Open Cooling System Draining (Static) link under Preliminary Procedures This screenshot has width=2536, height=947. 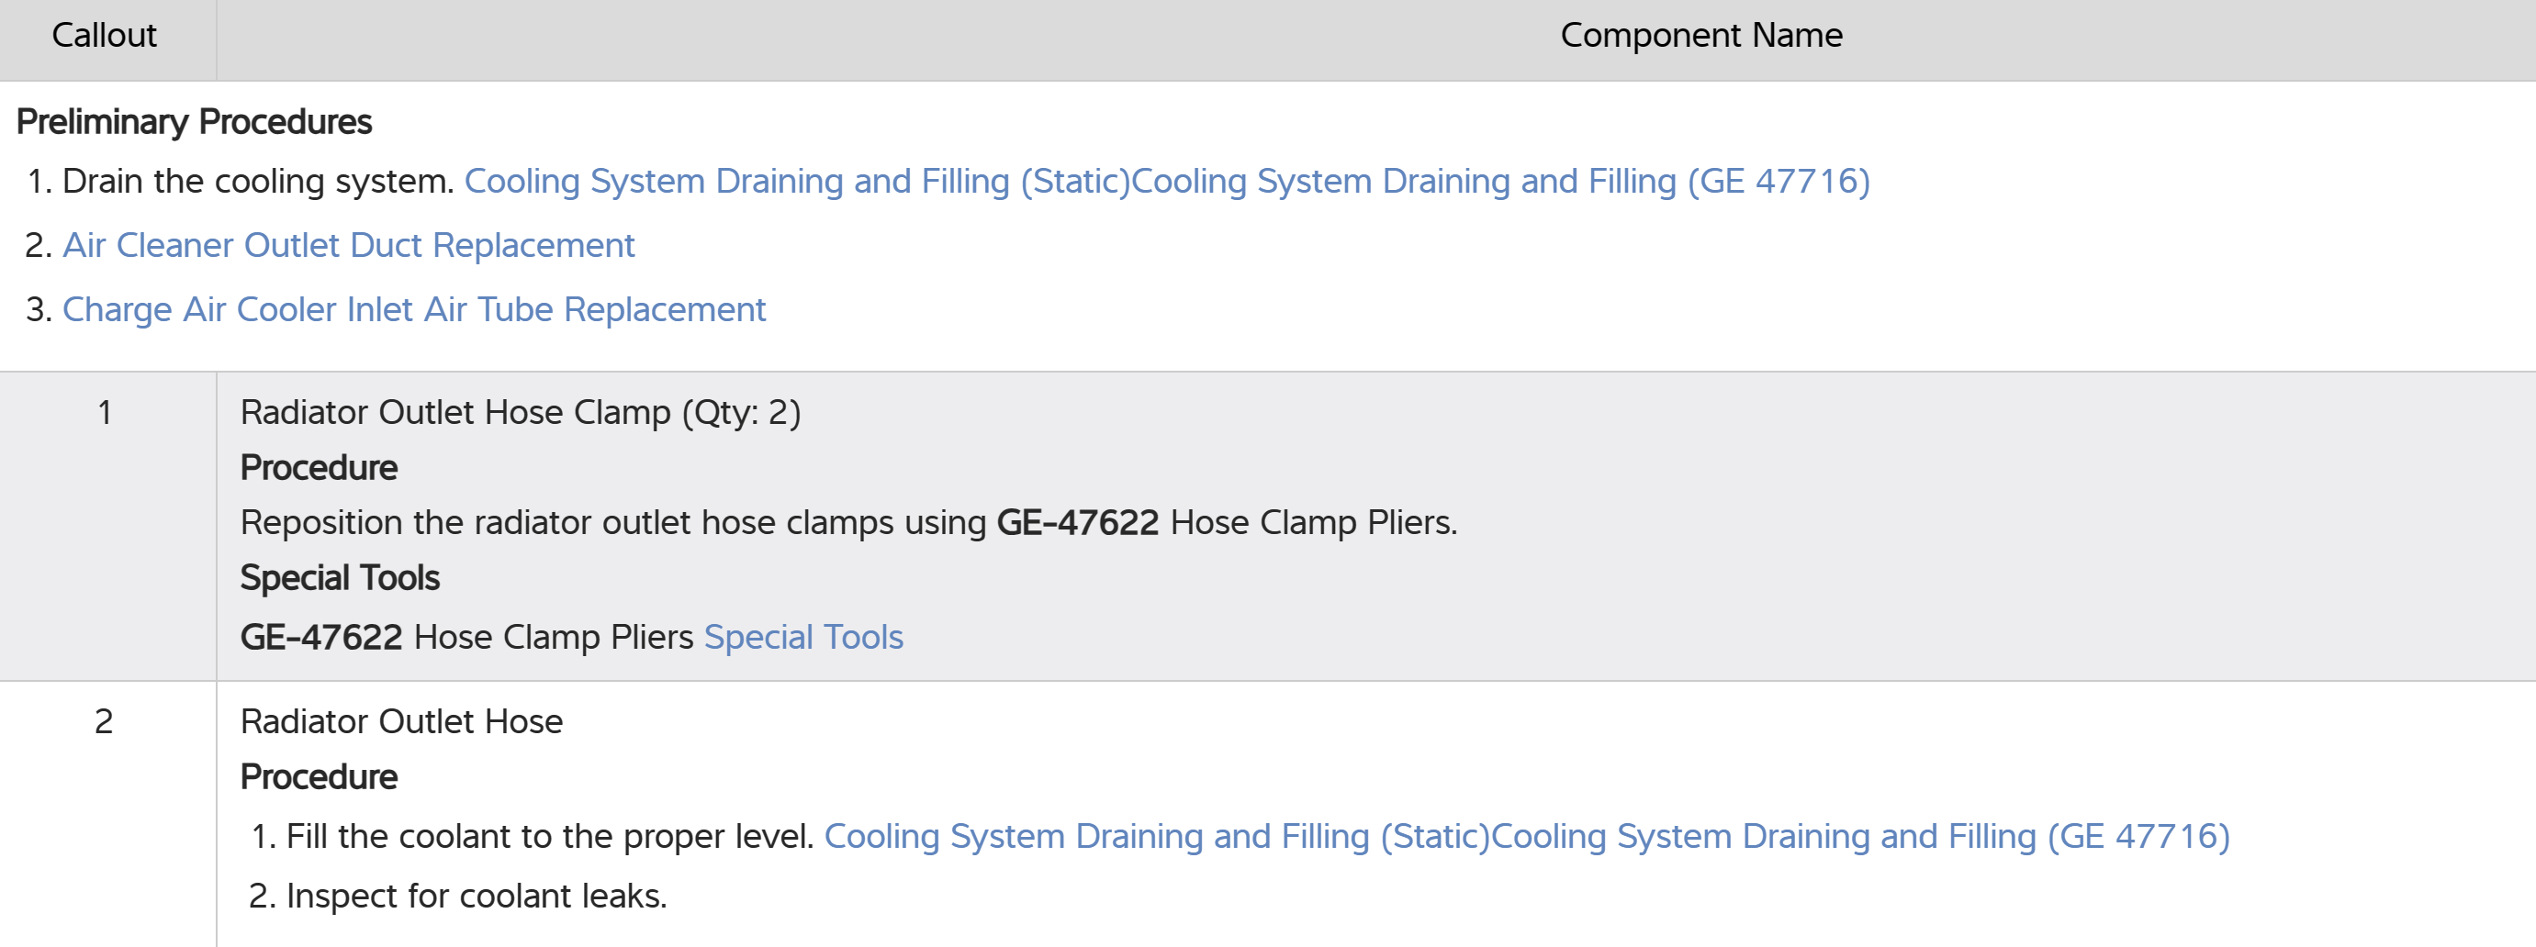tap(797, 181)
